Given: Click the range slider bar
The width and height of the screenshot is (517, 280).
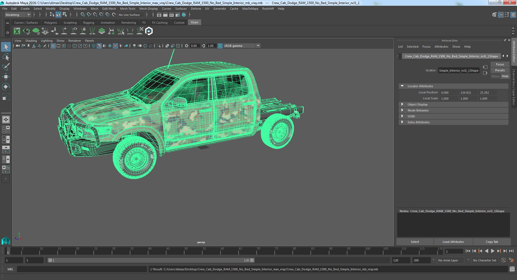Looking at the screenshot, I should (151, 260).
